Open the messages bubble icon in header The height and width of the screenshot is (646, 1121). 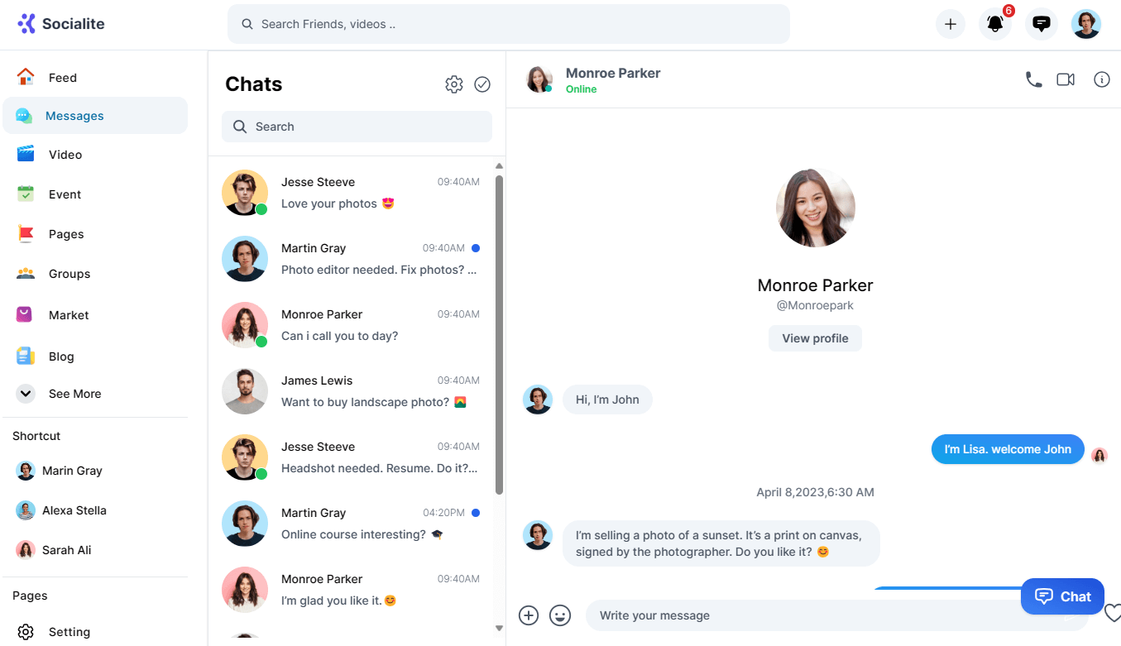pyautogui.click(x=1042, y=24)
